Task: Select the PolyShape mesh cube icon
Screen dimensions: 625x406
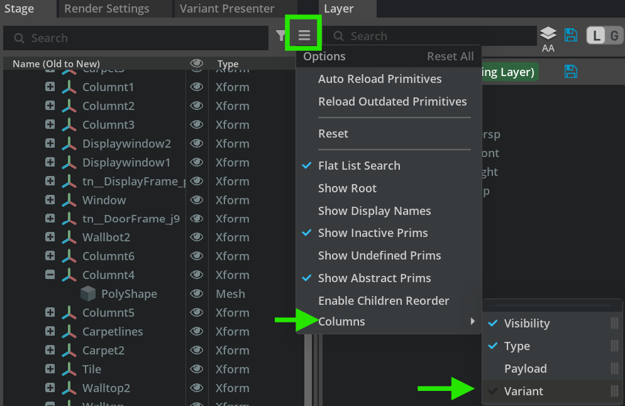Action: [88, 294]
